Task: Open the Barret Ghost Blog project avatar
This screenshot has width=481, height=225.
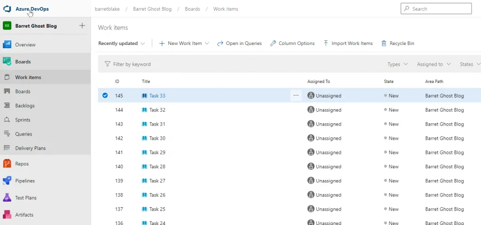Action: [x=7, y=26]
